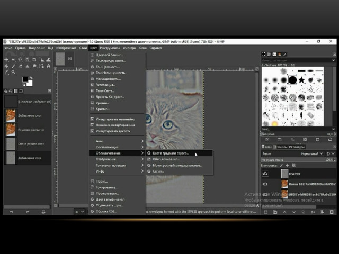Select the Zoom magnifier tool
This screenshot has width=339, height=254.
click(13, 72)
